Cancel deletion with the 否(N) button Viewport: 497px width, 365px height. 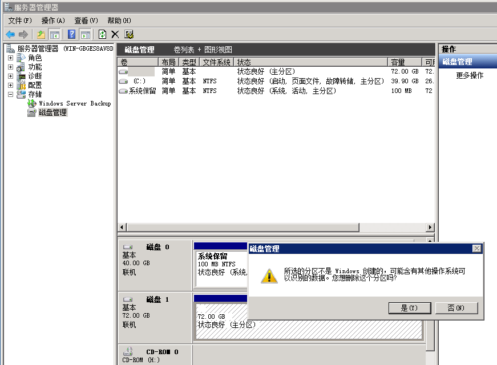coord(456,308)
